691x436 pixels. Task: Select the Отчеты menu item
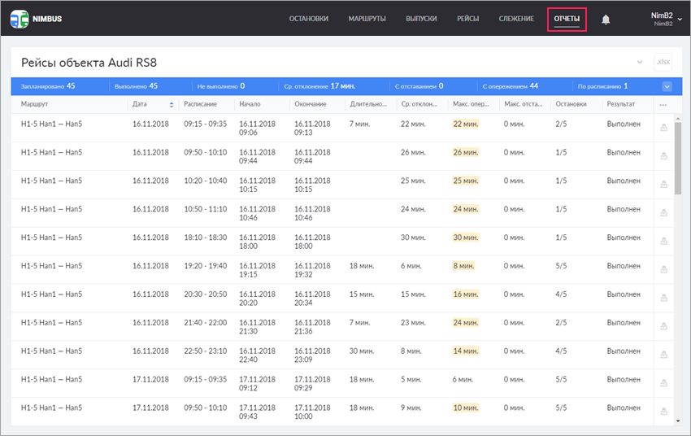tap(567, 19)
